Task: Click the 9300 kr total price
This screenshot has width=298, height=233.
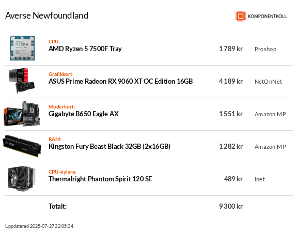Action: (231, 206)
